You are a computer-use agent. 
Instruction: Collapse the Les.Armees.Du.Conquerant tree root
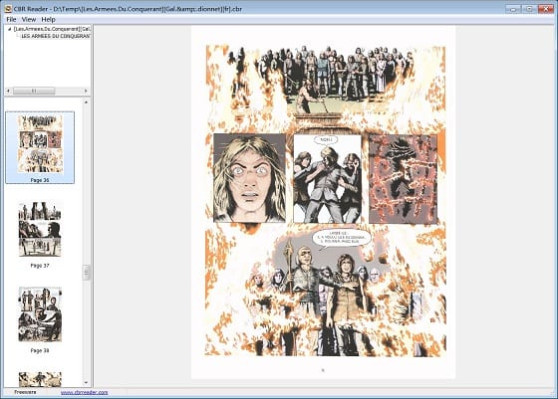click(10, 29)
